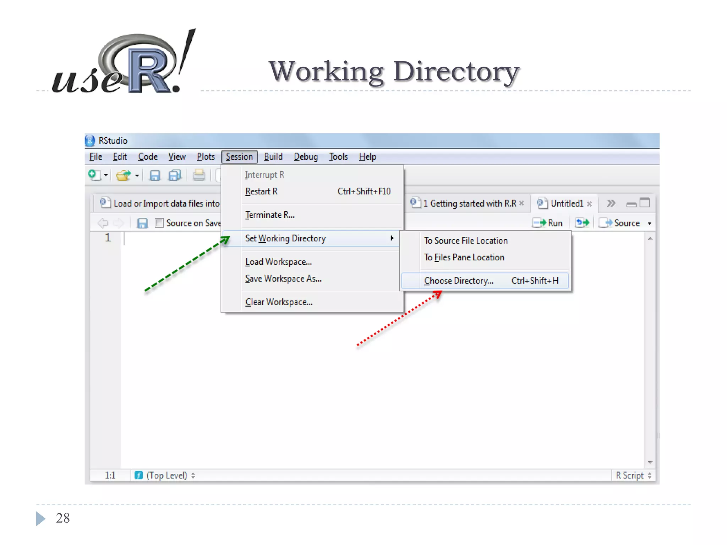727x545 pixels.
Task: Click the editor Save document icon
Action: (x=142, y=223)
